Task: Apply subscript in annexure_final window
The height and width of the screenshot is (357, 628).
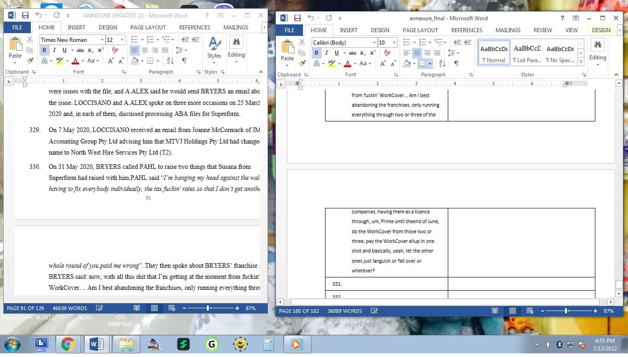Action: 363,53
